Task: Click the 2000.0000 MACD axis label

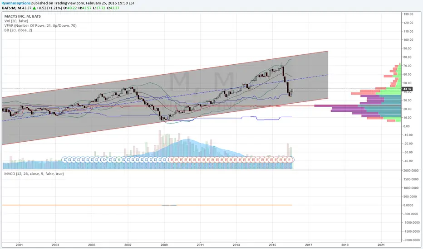Action: pos(412,170)
